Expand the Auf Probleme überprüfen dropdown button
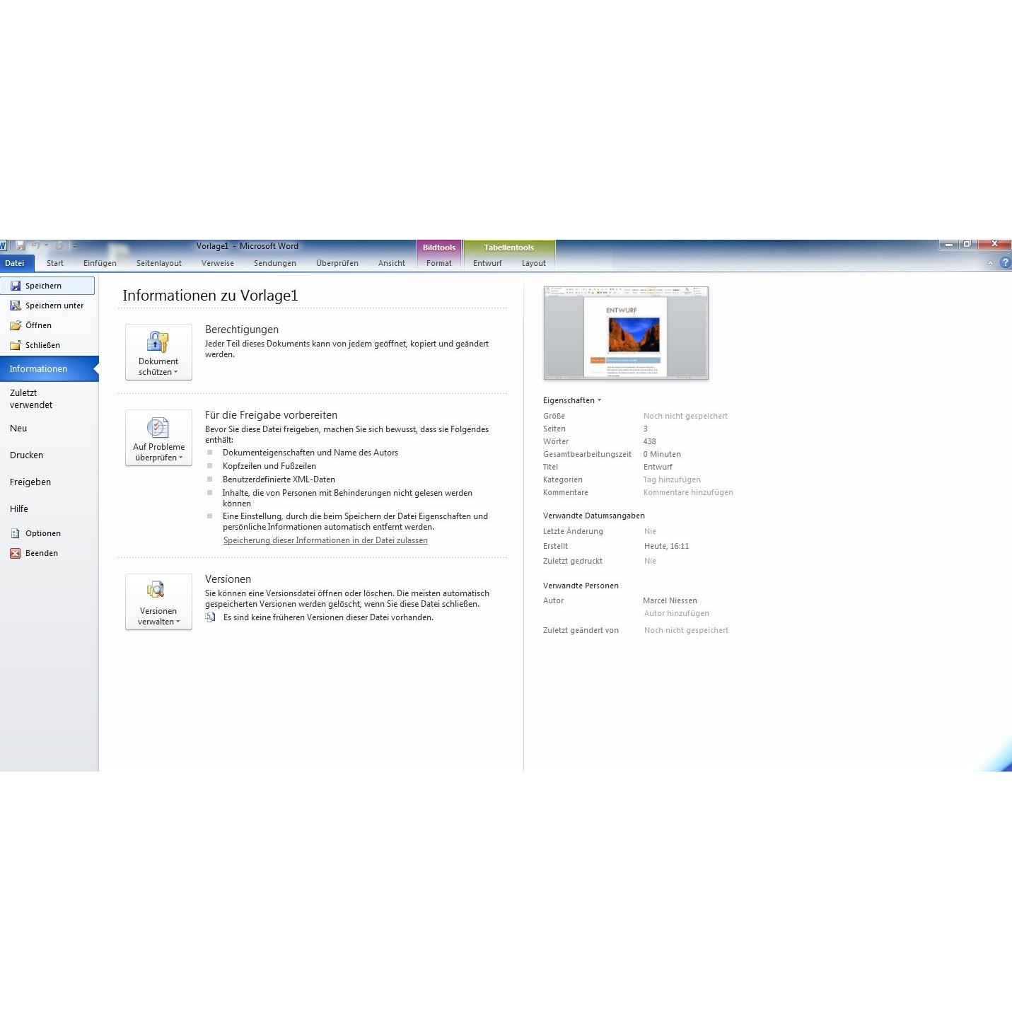The image size is (1012, 1012). (158, 438)
